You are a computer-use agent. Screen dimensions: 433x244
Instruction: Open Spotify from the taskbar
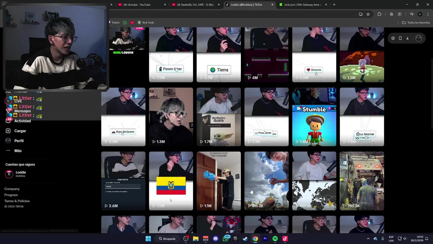[275, 239]
